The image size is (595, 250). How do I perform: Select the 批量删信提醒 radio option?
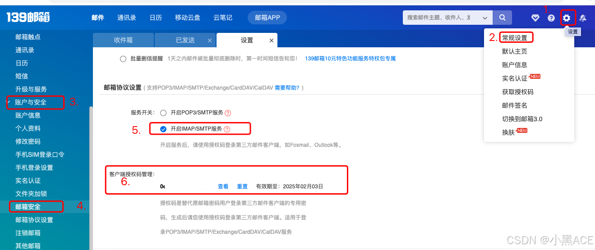(123, 59)
